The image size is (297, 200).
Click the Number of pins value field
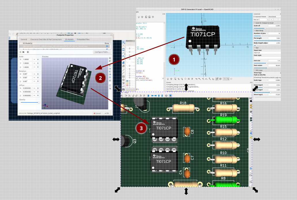coord(274,33)
